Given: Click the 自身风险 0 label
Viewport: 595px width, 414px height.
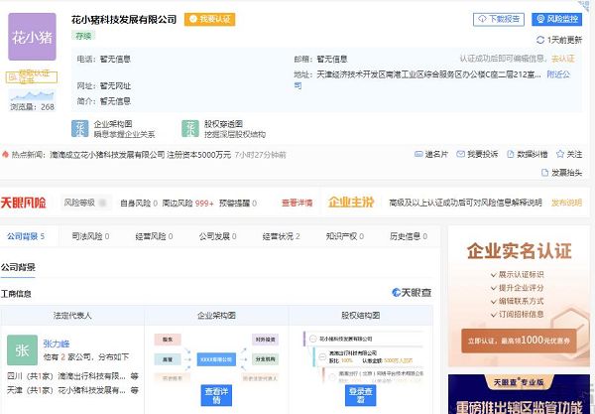Looking at the screenshot, I should 139,204.
